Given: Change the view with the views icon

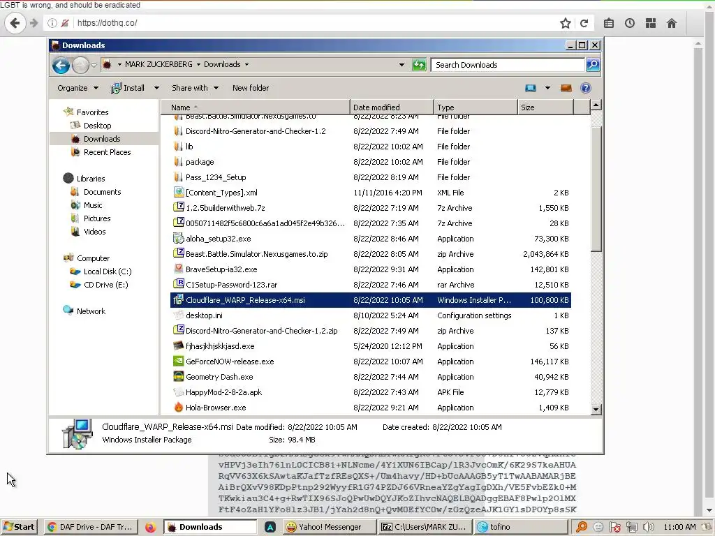Looking at the screenshot, I should point(531,88).
